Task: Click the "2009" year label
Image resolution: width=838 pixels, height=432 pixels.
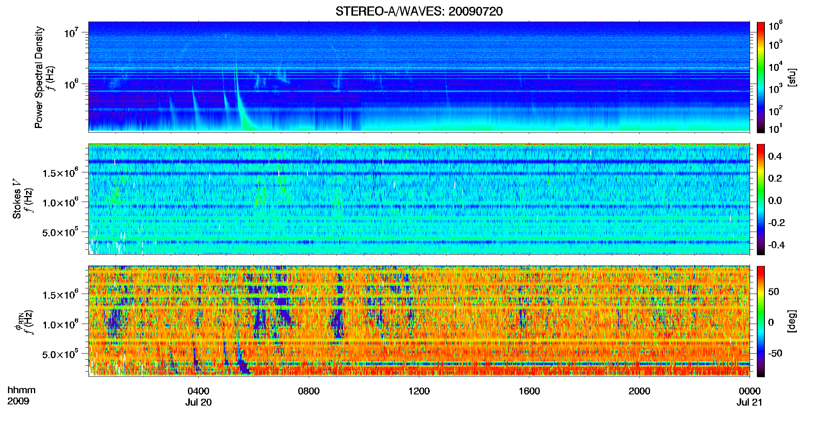Action: coord(18,401)
